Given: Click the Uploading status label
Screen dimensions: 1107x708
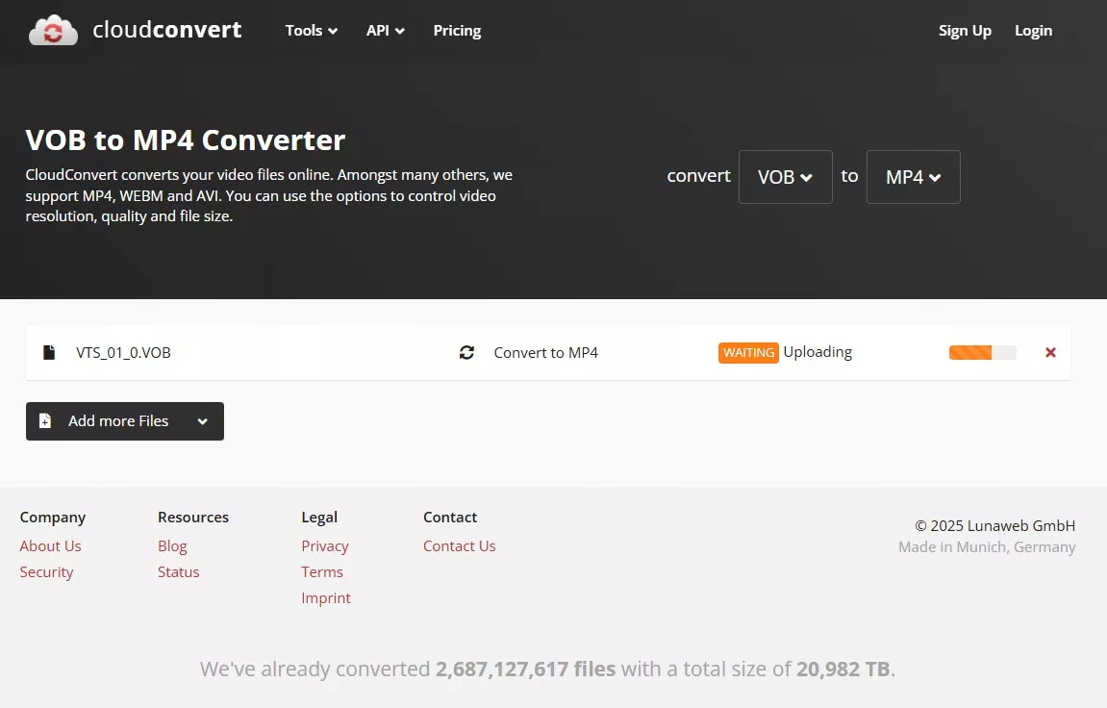Looking at the screenshot, I should [817, 351].
